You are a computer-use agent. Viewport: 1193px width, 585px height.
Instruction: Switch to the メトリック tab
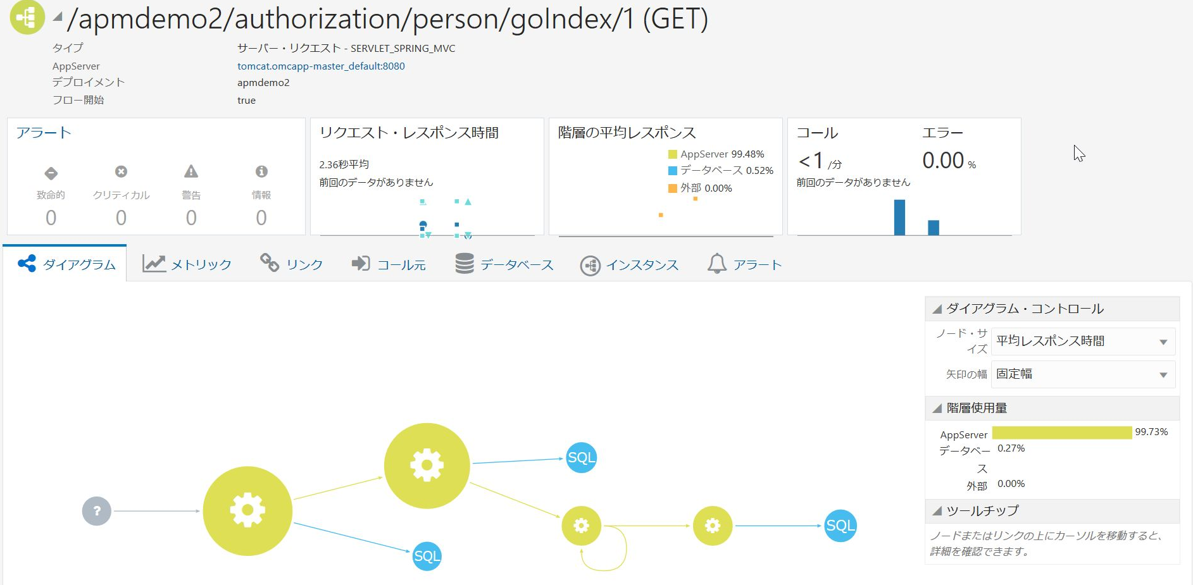pyautogui.click(x=187, y=264)
